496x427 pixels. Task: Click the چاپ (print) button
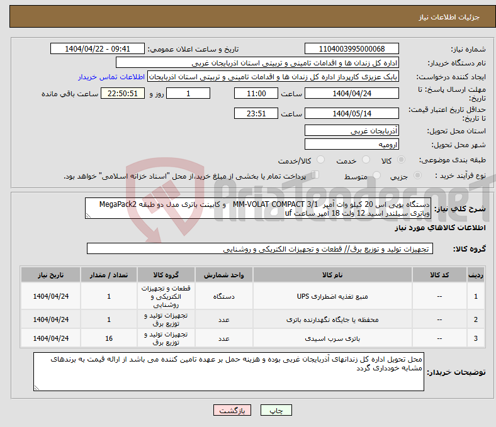[276, 410]
